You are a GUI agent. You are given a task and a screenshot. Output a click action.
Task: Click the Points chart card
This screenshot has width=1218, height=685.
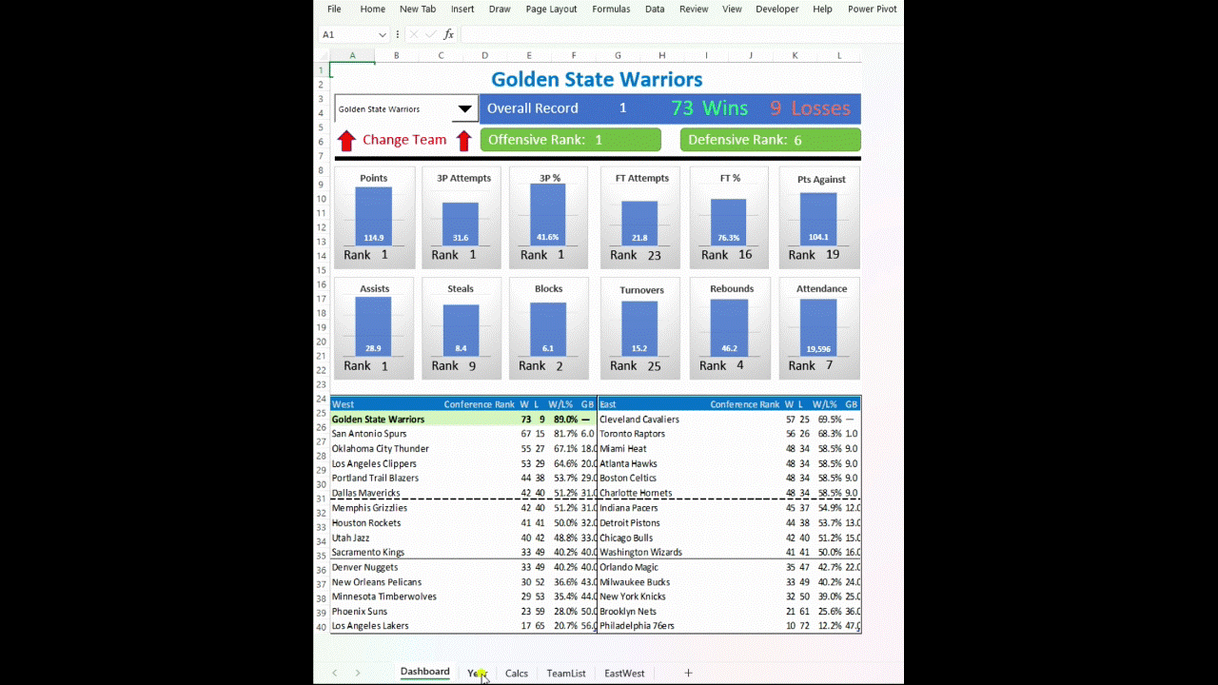pyautogui.click(x=374, y=217)
